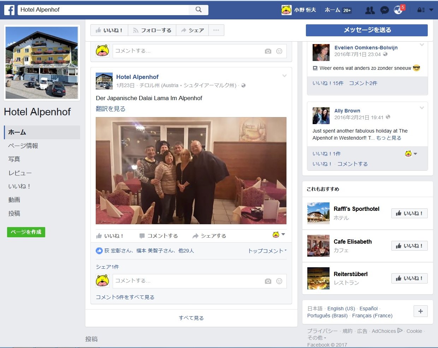The width and height of the screenshot is (438, 348).
Task: Open the group photo in the post
Action: [191, 171]
